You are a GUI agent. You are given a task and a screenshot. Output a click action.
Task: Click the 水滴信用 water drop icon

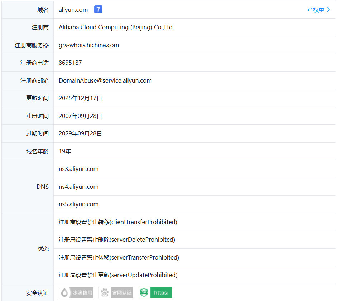click(64, 293)
